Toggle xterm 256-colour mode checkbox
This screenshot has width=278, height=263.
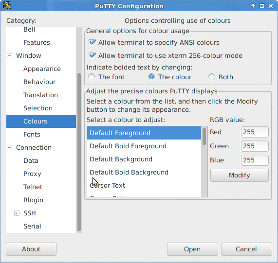[92, 55]
